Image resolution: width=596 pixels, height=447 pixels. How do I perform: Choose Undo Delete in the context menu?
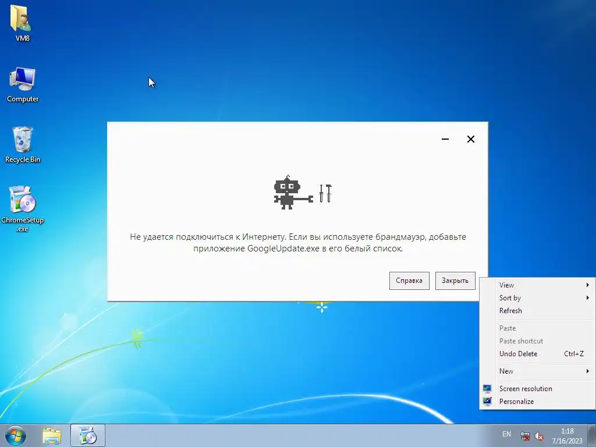(537, 353)
